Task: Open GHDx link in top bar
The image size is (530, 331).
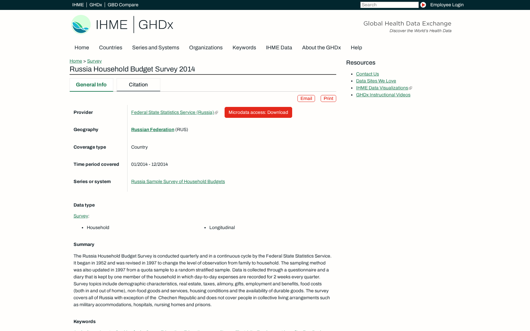Action: pos(96,5)
